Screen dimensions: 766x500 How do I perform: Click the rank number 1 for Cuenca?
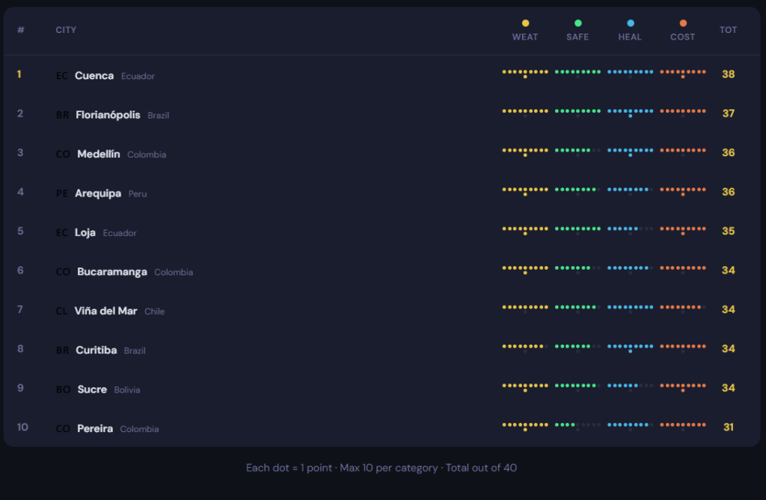[x=19, y=75]
